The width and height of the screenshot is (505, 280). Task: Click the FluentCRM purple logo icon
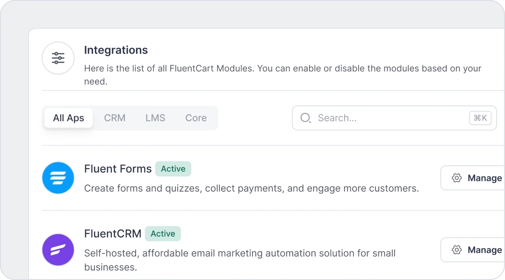(x=58, y=250)
